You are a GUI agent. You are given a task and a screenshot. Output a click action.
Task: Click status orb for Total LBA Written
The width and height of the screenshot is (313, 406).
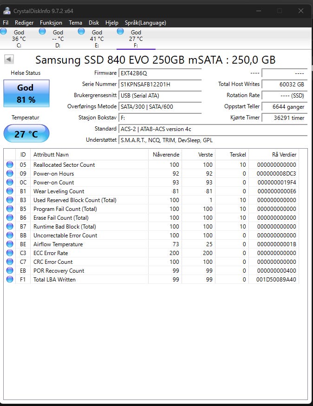(10, 279)
